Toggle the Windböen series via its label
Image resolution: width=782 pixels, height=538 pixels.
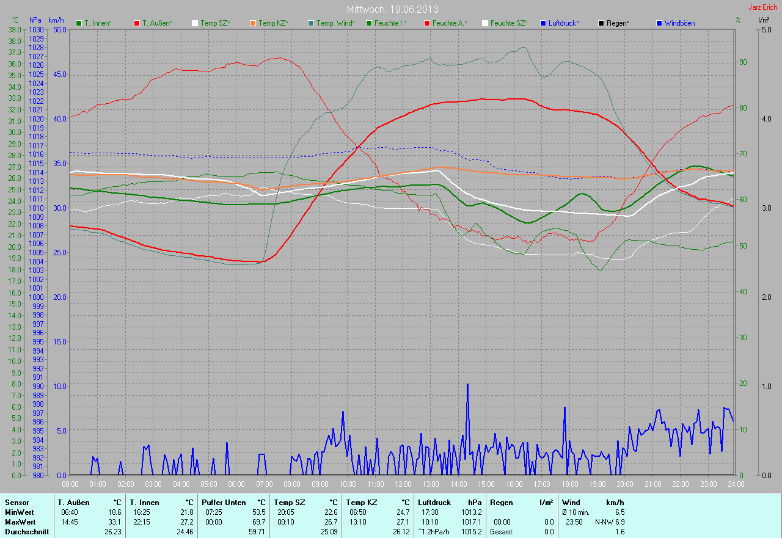[679, 23]
